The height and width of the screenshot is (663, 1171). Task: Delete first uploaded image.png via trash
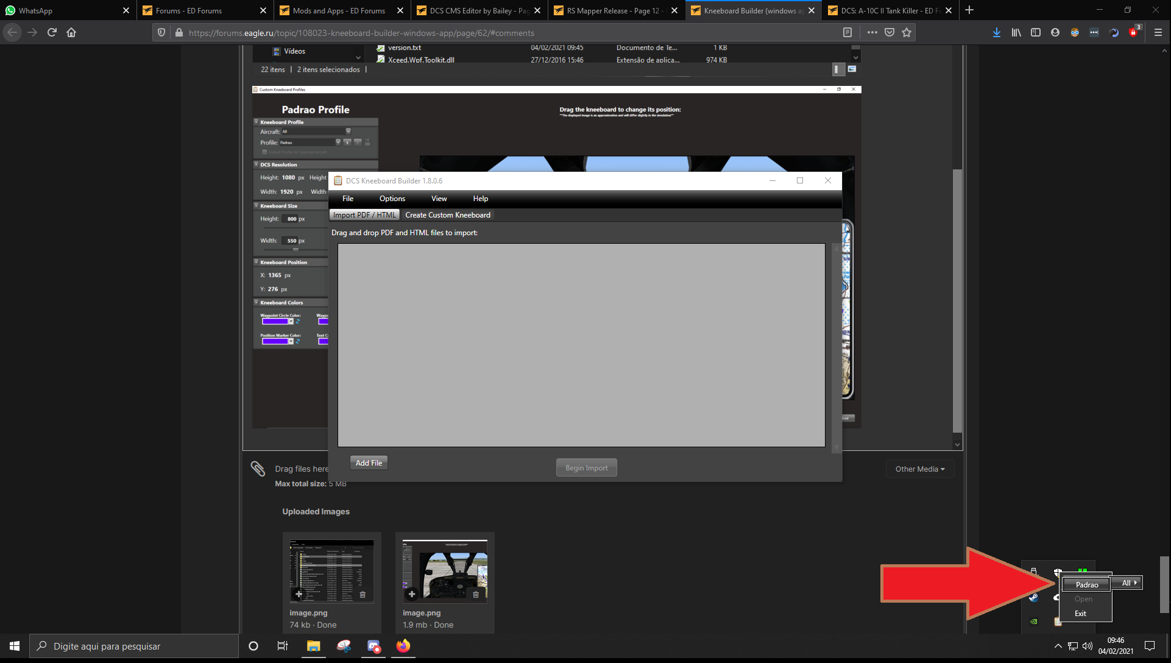pyautogui.click(x=363, y=595)
